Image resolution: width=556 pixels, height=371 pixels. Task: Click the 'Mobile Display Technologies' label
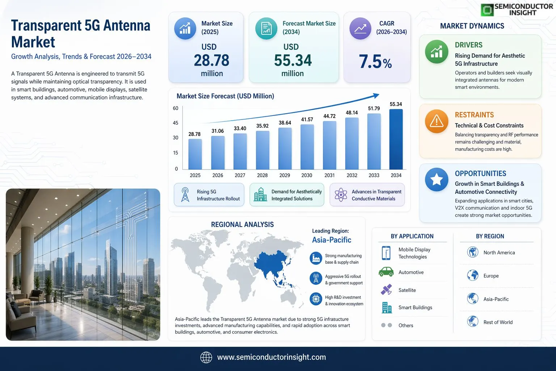414,253
